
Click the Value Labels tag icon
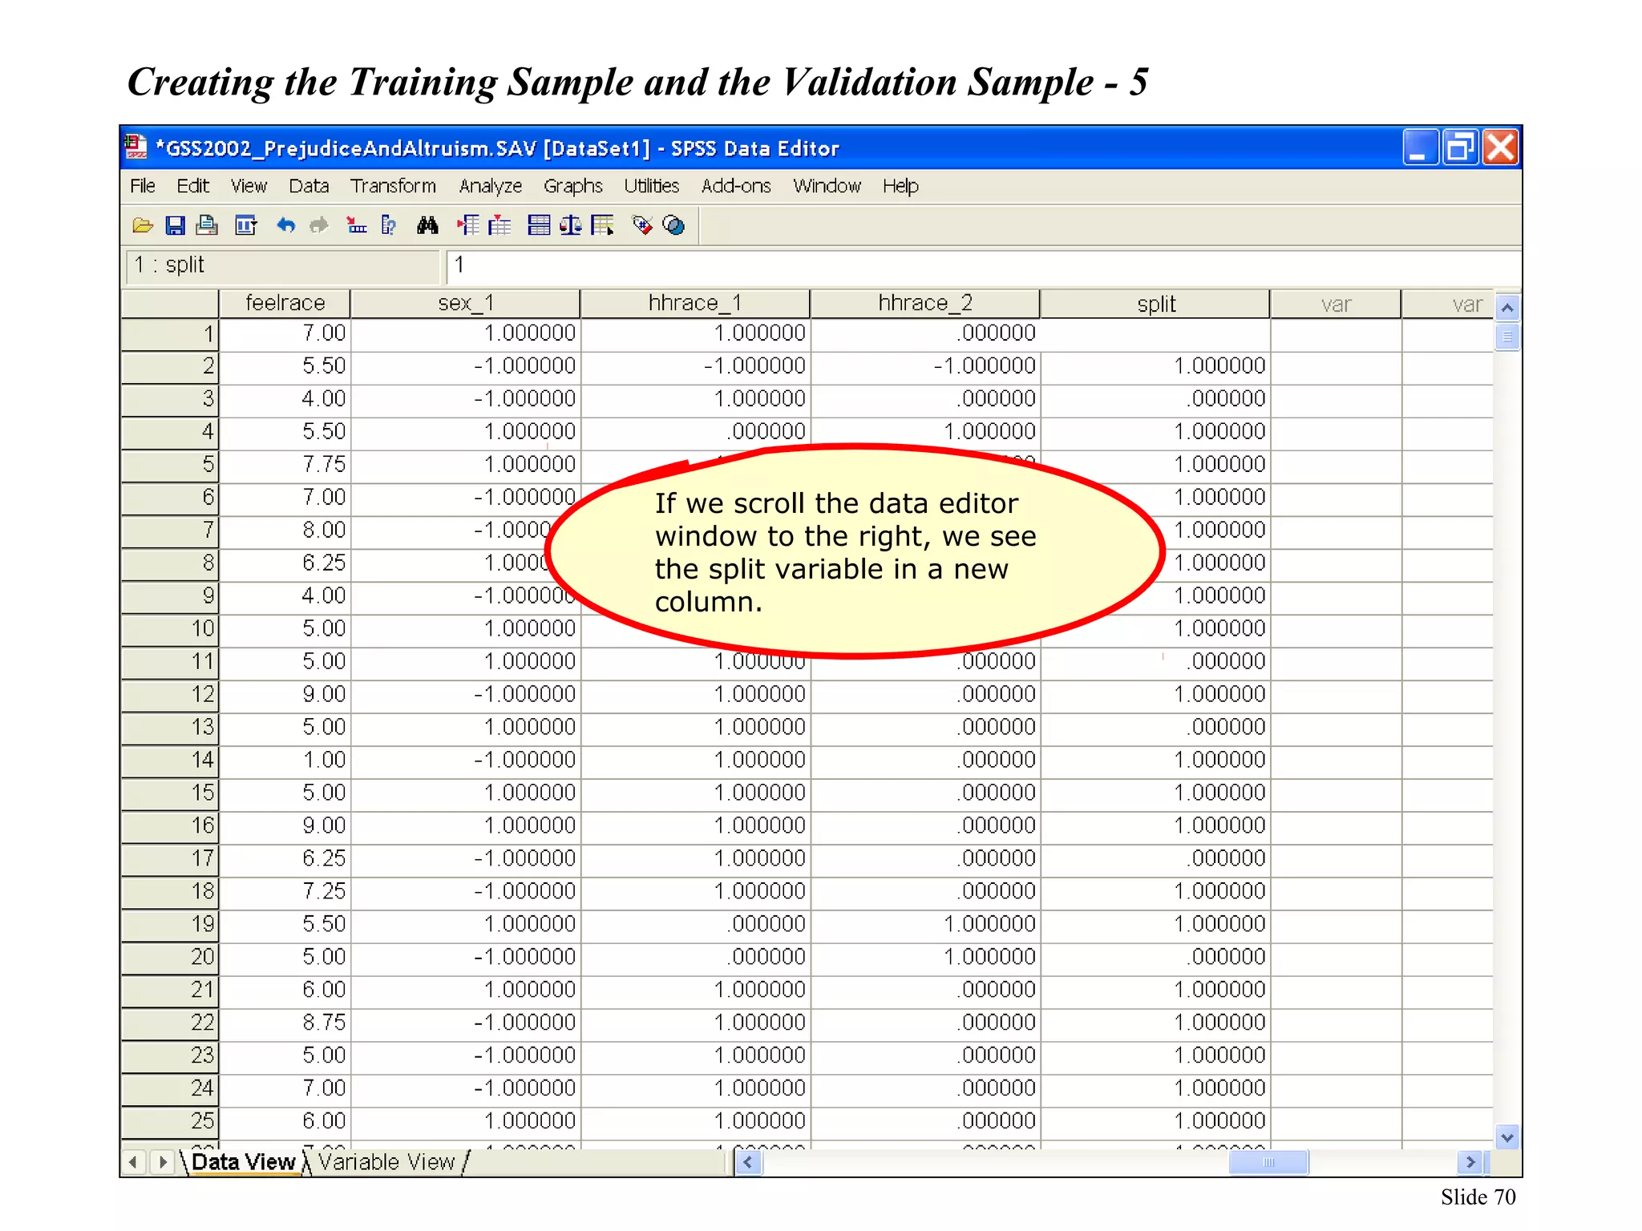point(642,225)
